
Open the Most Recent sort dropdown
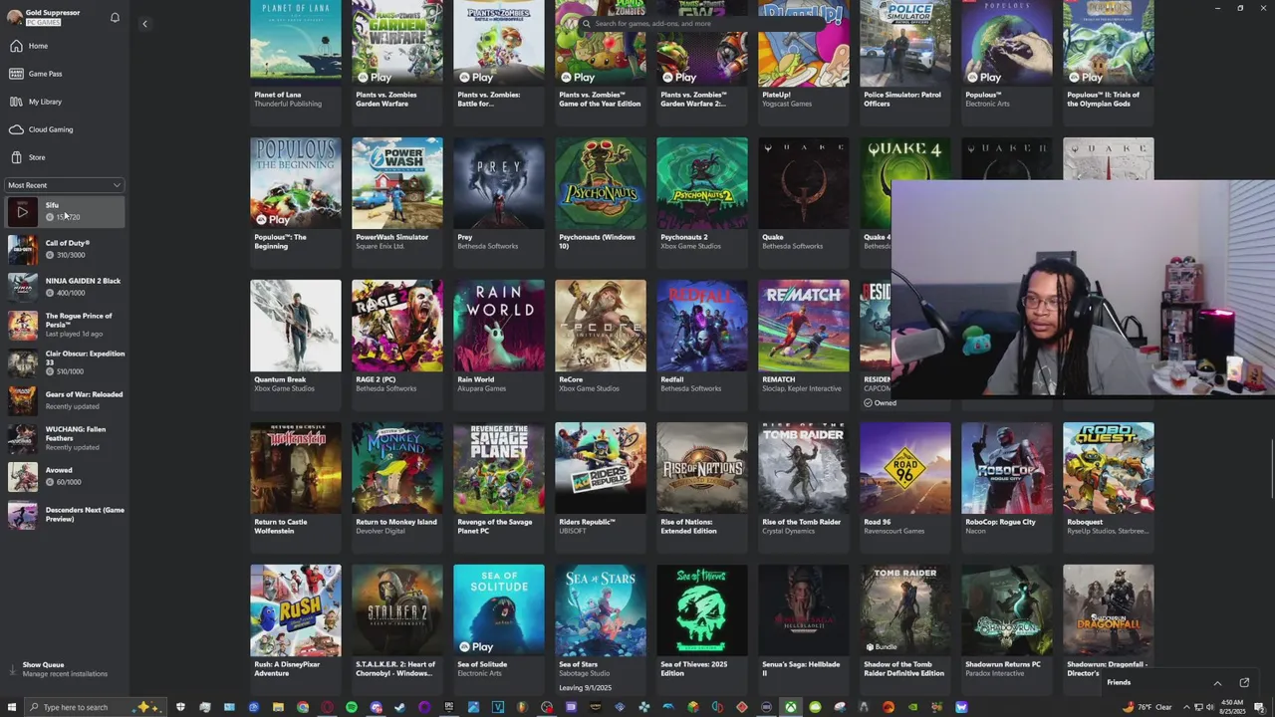pyautogui.click(x=65, y=185)
